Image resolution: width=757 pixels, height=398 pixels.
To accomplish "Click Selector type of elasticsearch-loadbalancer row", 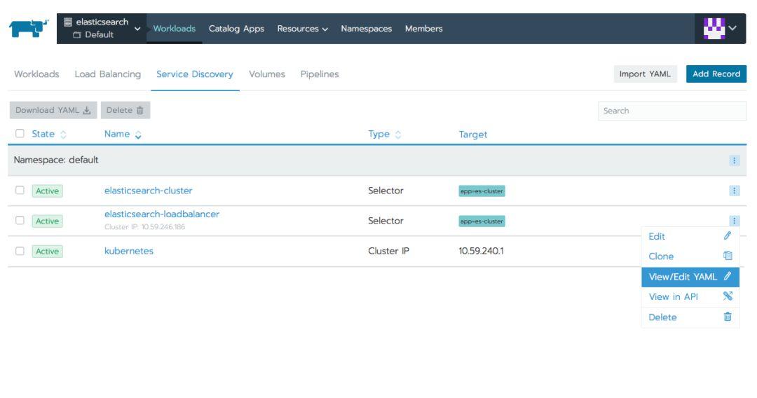I will coord(386,221).
